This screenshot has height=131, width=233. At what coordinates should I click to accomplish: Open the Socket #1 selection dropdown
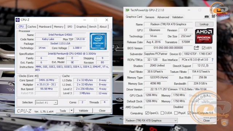[x=46, y=103]
